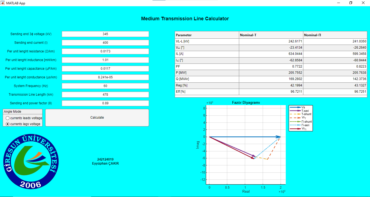
Task: Select the currents lags voltage option
Action: (23, 124)
